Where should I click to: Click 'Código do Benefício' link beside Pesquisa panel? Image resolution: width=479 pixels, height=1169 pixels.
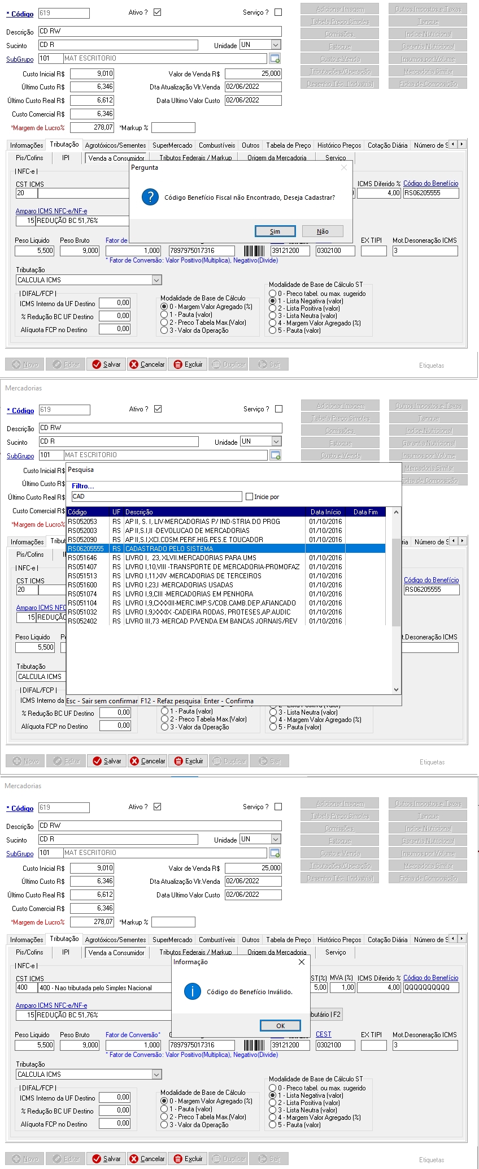pos(432,580)
